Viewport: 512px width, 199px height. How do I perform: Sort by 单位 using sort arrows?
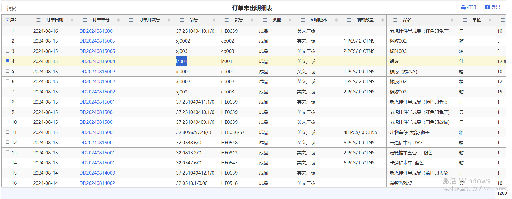pos(490,20)
